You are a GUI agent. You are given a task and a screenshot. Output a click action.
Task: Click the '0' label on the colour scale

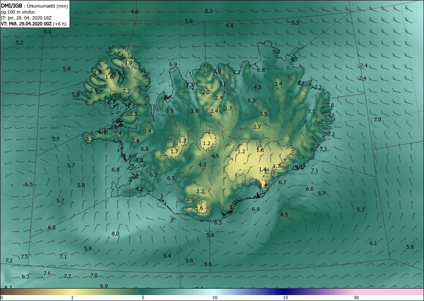click(x=2, y=298)
